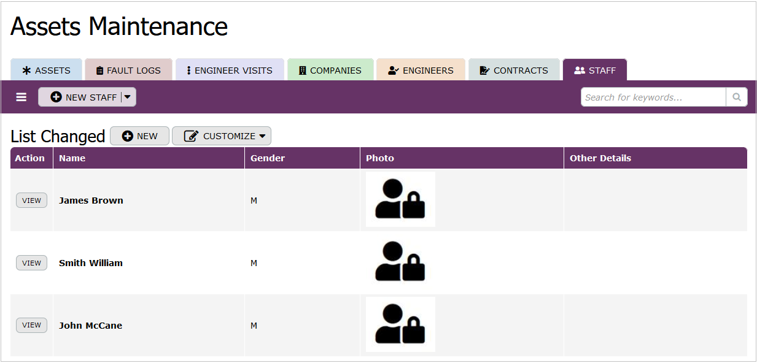Click the New Staff button
The height and width of the screenshot is (363, 757).
click(83, 97)
